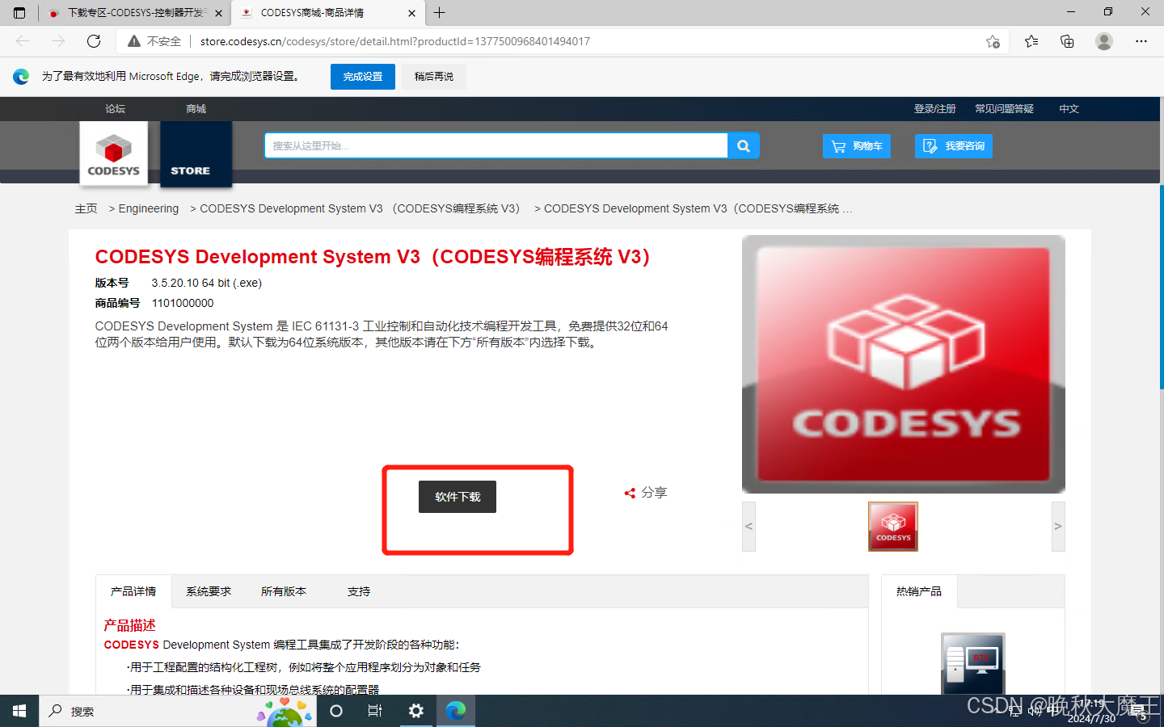Click the Edge tab actions menu icon
This screenshot has width=1164, height=727.
pyautogui.click(x=19, y=13)
